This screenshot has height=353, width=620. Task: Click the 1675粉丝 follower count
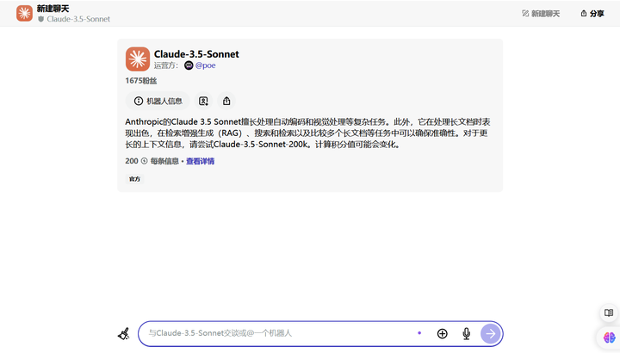tap(141, 81)
